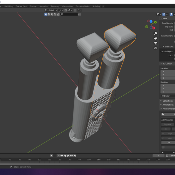Toggle snapping magnet icon

coord(66,10)
